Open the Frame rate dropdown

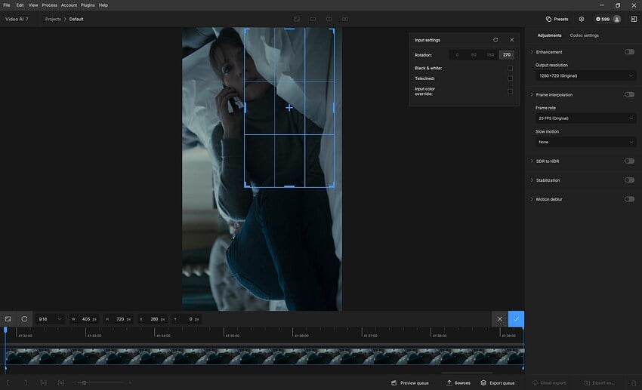(x=585, y=118)
